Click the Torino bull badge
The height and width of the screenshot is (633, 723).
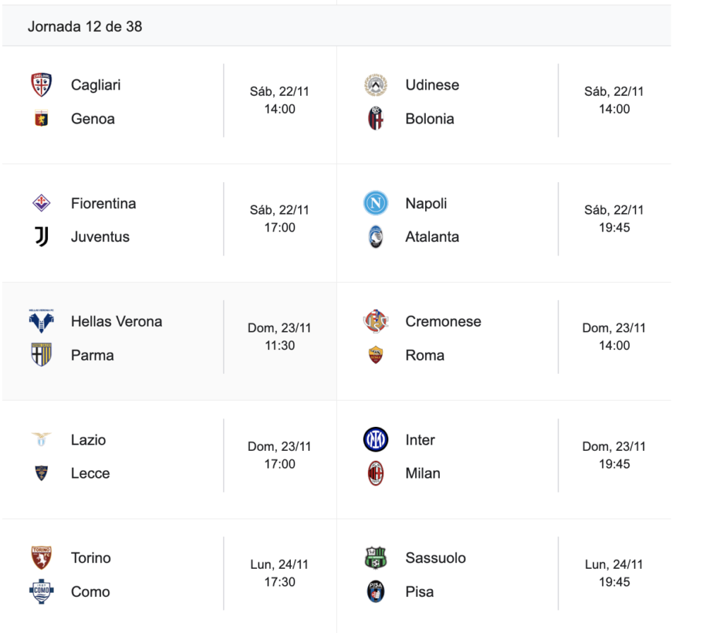42,557
